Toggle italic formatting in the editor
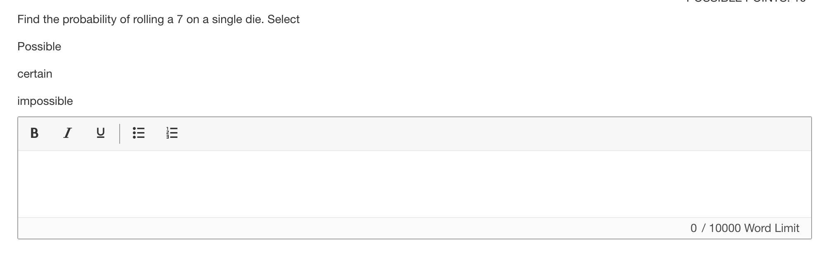 tap(67, 133)
